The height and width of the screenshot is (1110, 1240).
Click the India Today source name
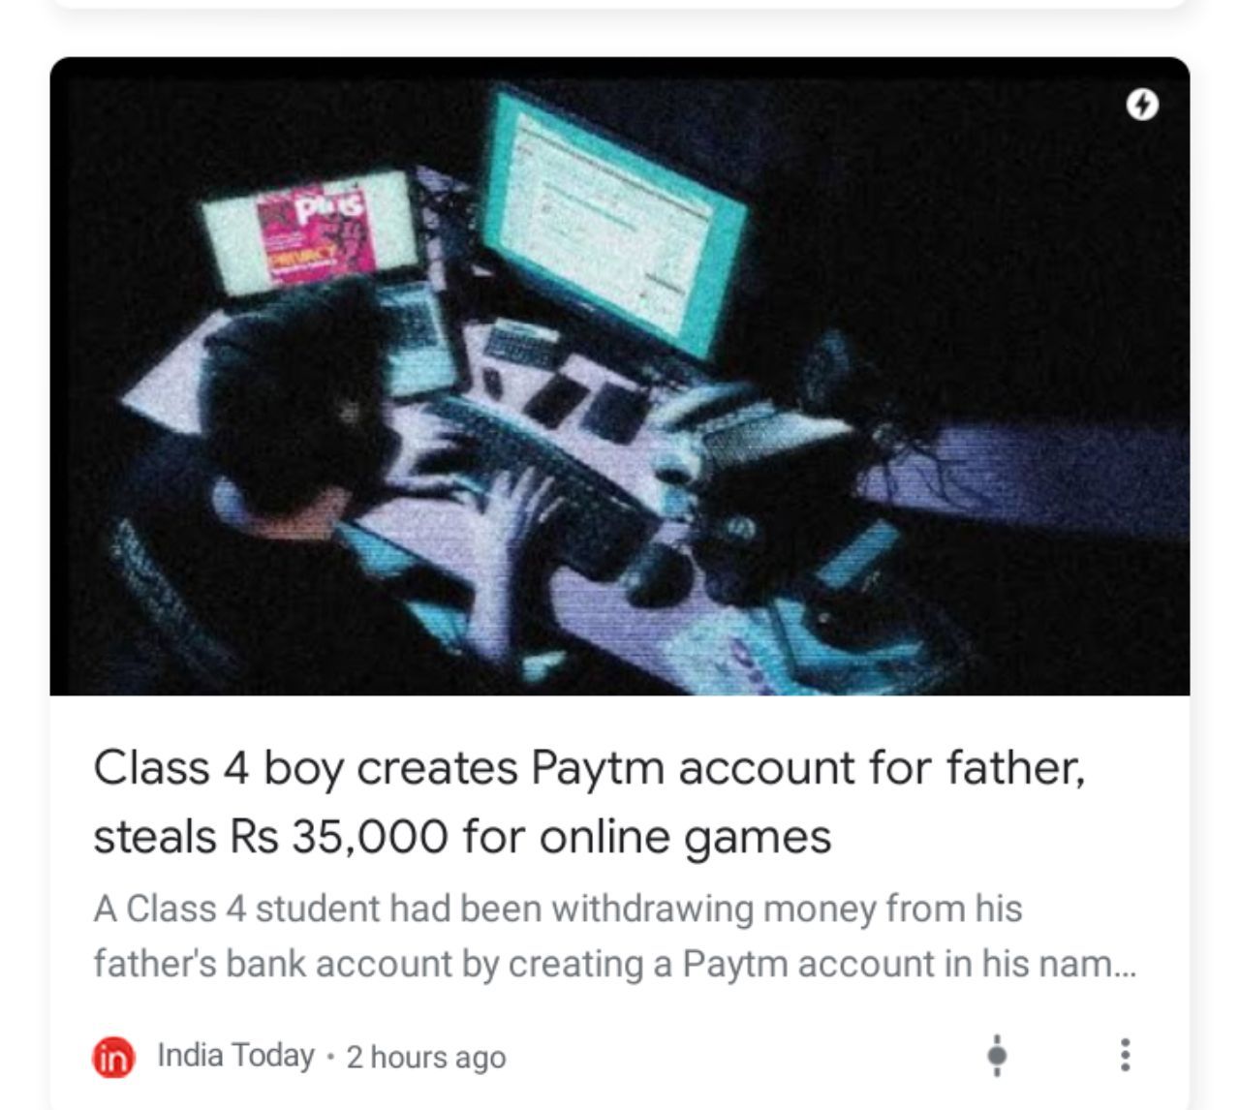click(x=235, y=1055)
